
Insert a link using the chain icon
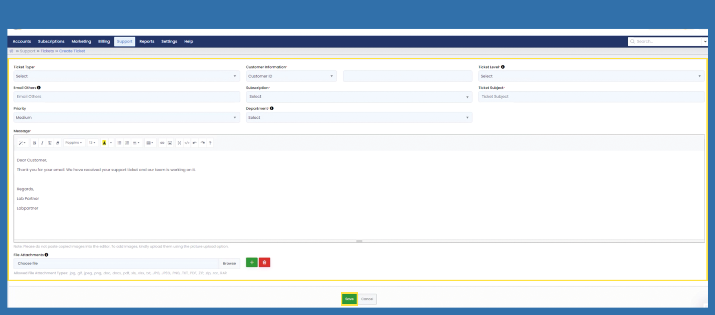pos(162,143)
